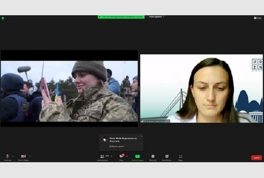This screenshot has height=178, width=264.
Task: Open View Options dropdown at top
Action: (156, 17)
